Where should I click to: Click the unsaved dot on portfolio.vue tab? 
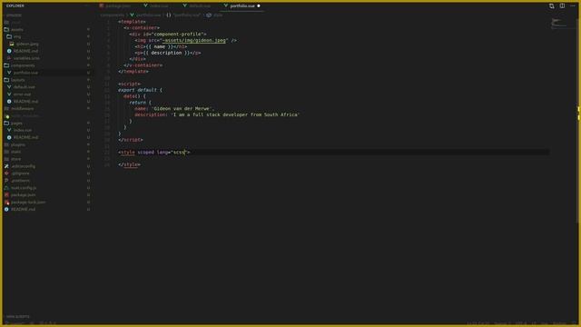click(x=259, y=6)
